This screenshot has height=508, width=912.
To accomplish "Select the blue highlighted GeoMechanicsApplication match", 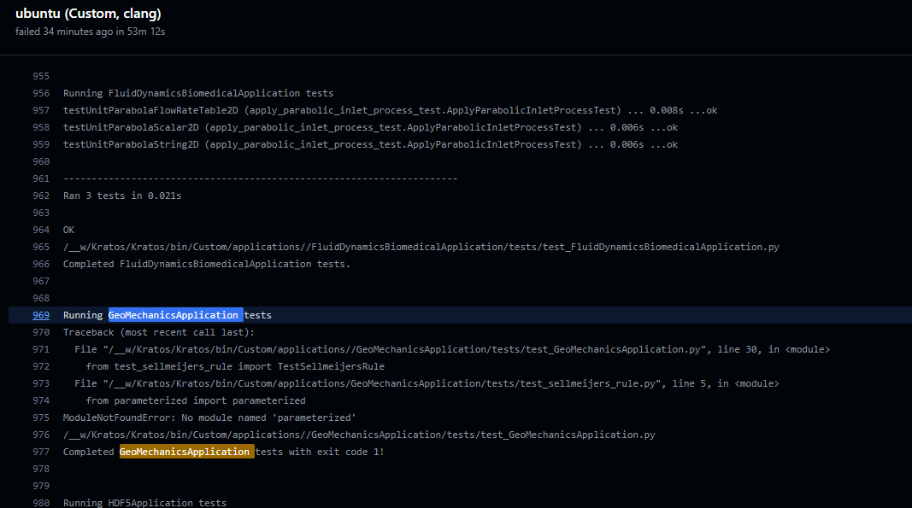I will click(174, 315).
